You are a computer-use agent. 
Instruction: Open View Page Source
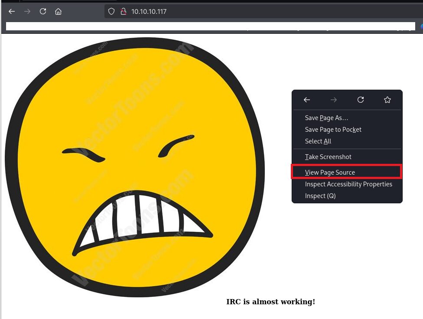[x=330, y=173]
